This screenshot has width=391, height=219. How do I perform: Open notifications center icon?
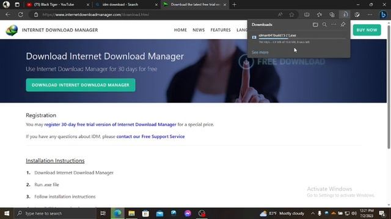(382, 214)
